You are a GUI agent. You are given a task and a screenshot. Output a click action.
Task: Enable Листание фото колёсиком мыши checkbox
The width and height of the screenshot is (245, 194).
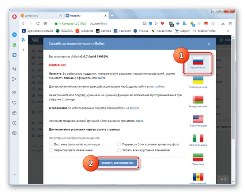(50, 144)
